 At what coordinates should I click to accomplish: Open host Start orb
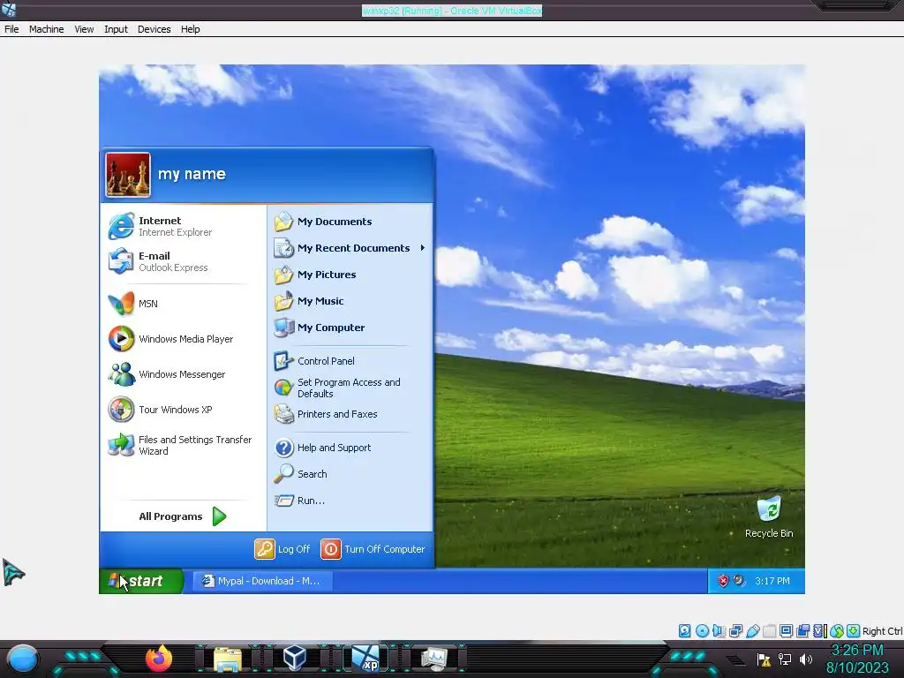23,659
